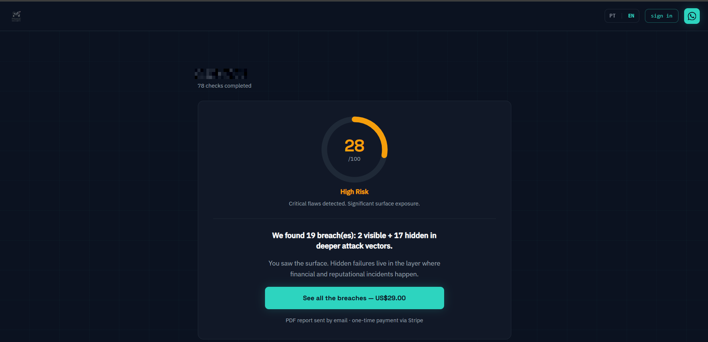Screen dimensions: 708x342
Task: Click the We found 19 breach(es) headline
Action: 354,241
